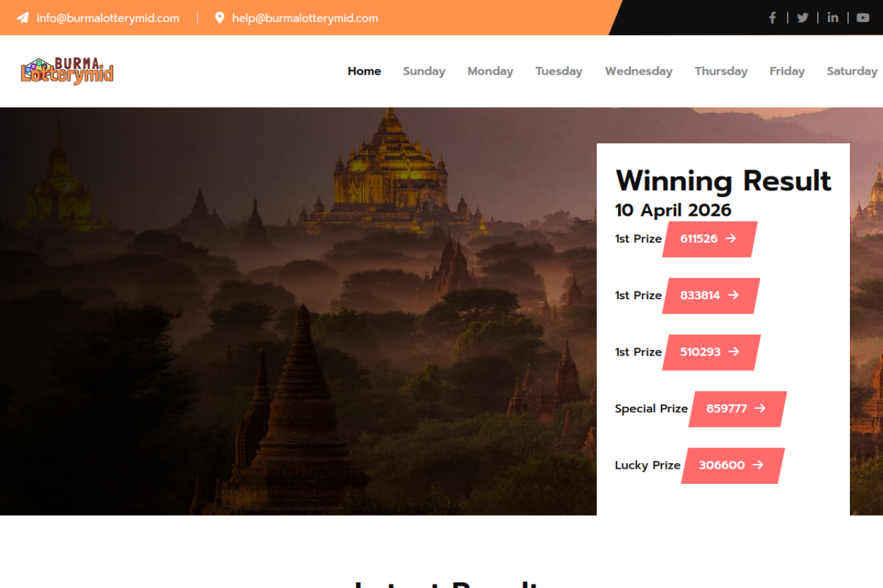This screenshot has height=588, width=883.
Task: Click the Burma Lotterymid logo
Action: click(67, 71)
